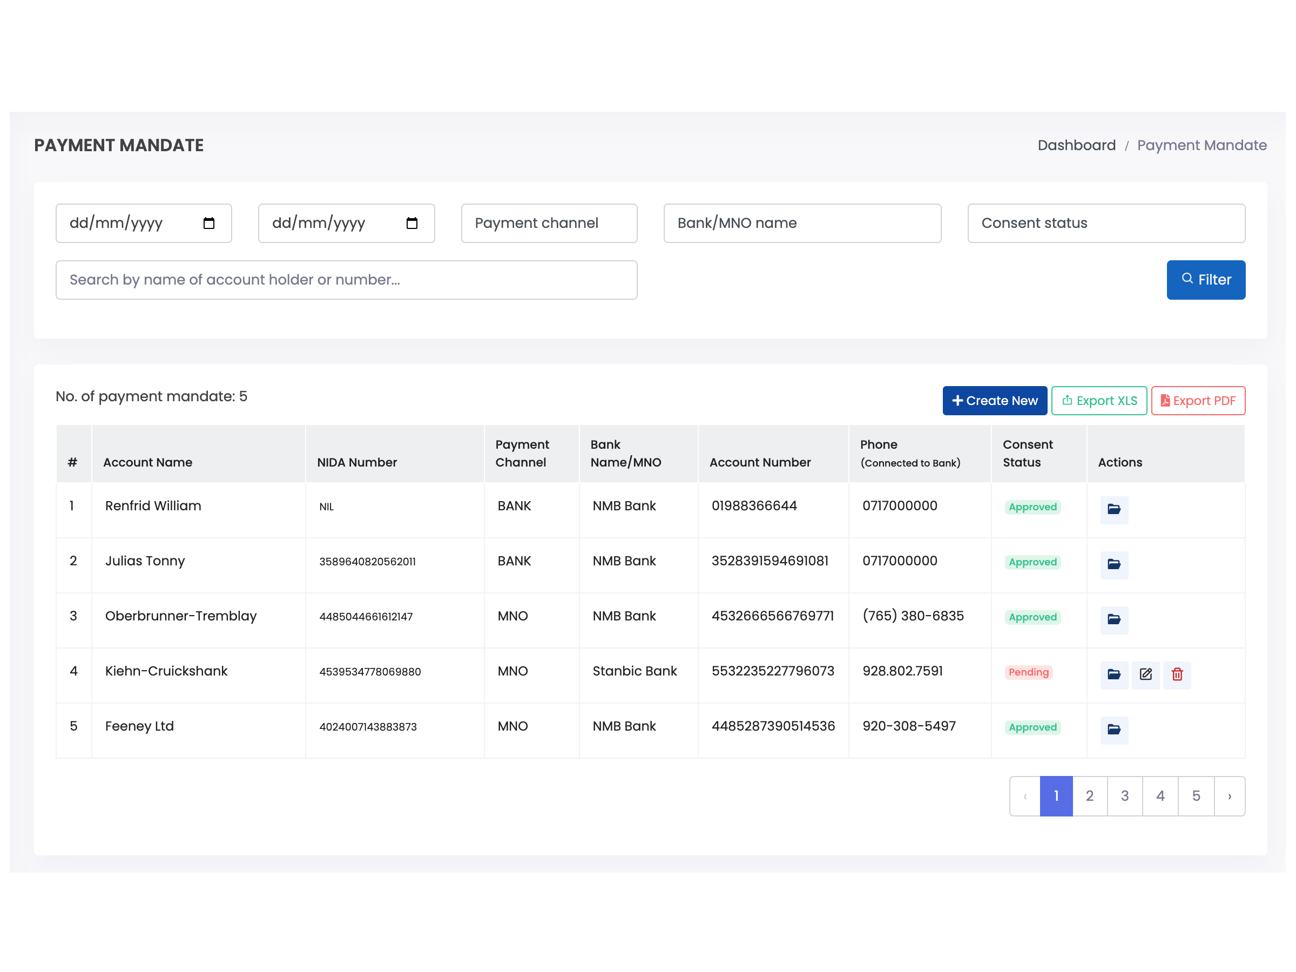This screenshot has height=972, width=1296.
Task: Edit the Kiehn-Cruickshank mandate
Action: click(x=1145, y=674)
